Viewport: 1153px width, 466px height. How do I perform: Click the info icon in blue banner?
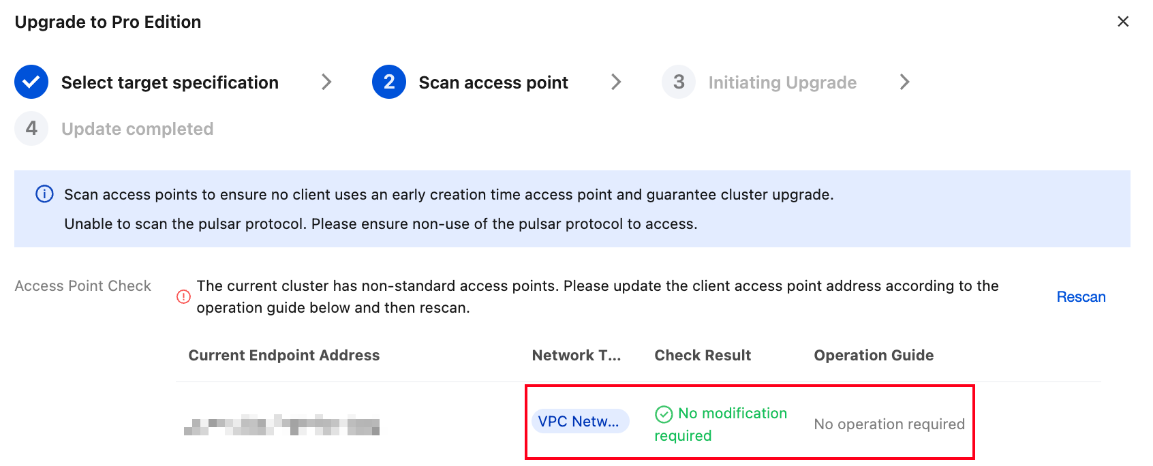44,194
